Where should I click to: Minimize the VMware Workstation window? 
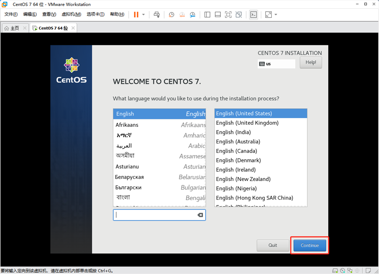[357, 4]
